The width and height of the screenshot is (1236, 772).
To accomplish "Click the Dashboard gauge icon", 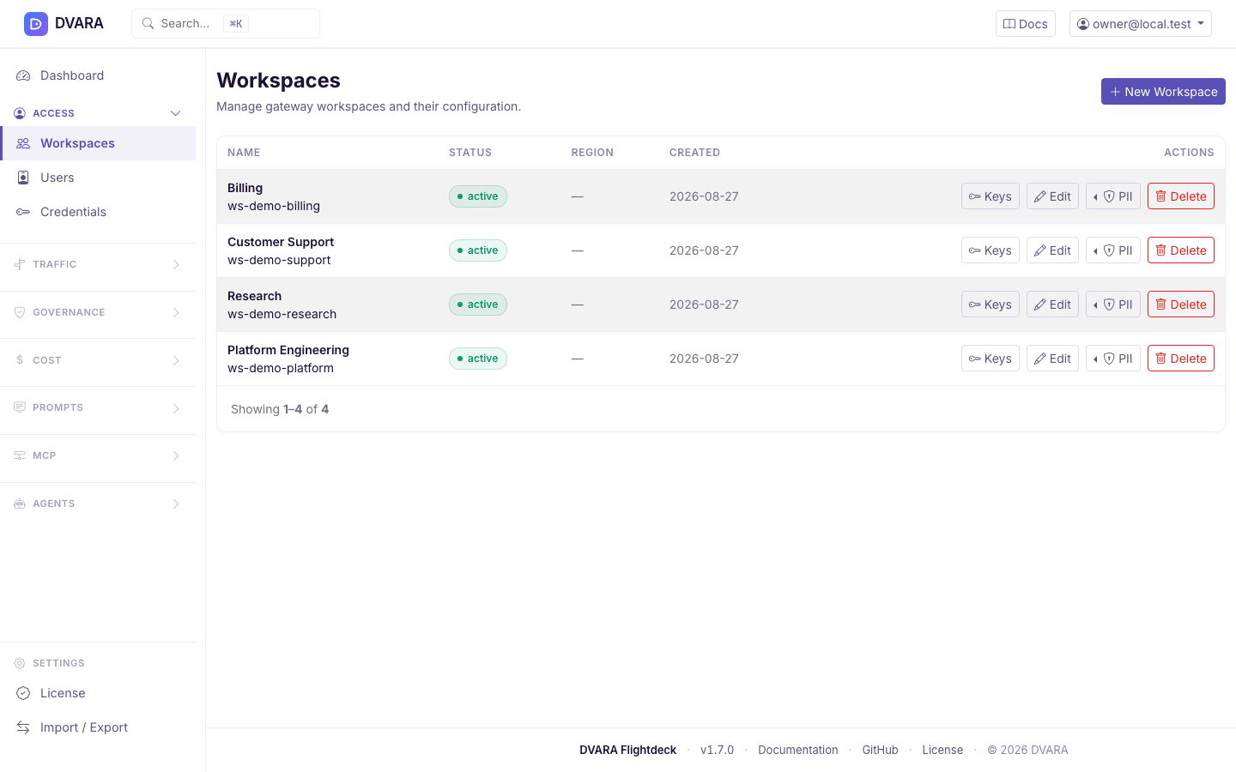I will 23,75.
